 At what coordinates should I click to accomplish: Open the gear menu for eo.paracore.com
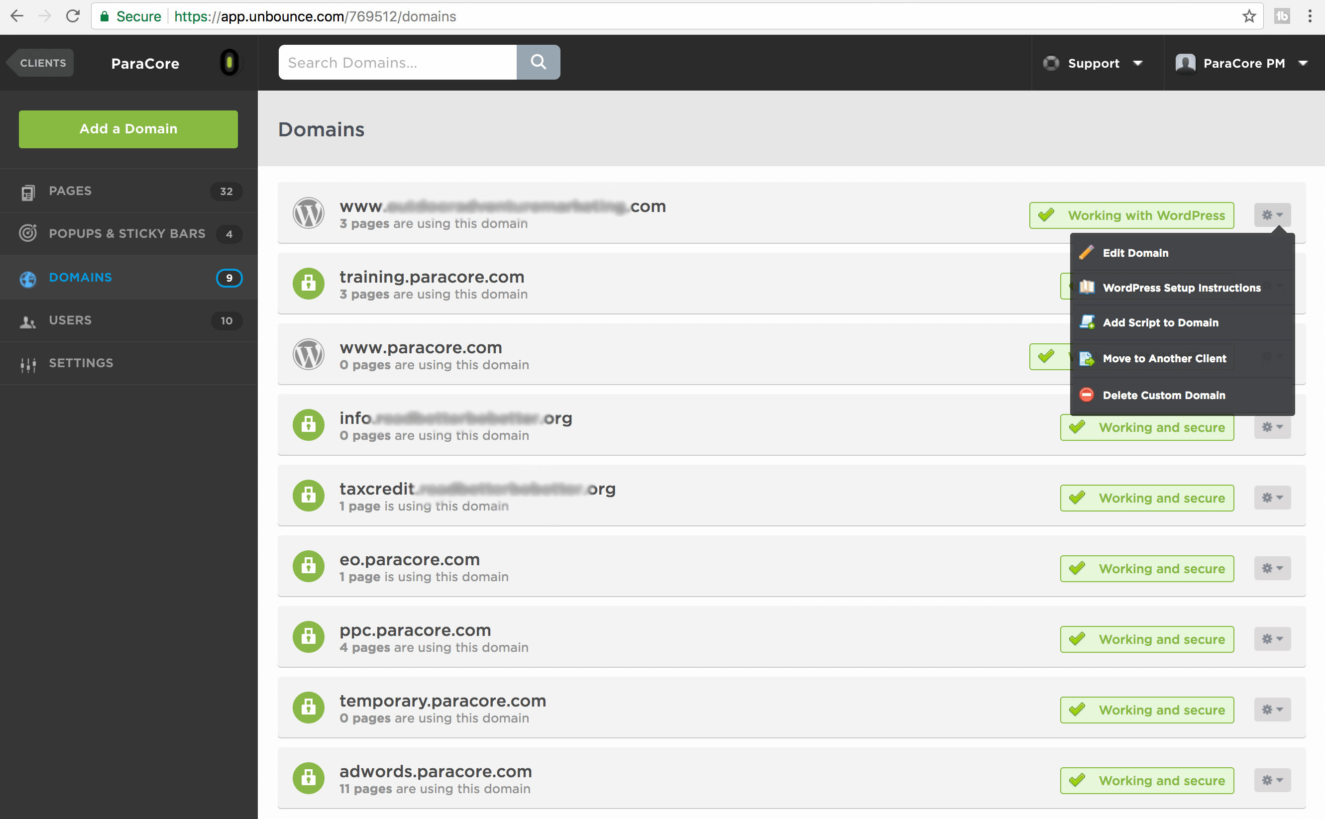(1272, 568)
